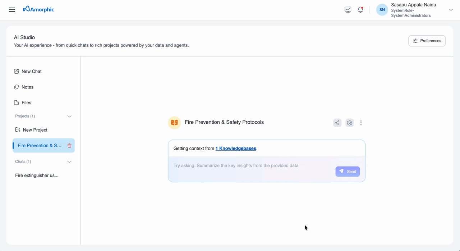Click the 1 Knowledgebases link

tap(236, 148)
